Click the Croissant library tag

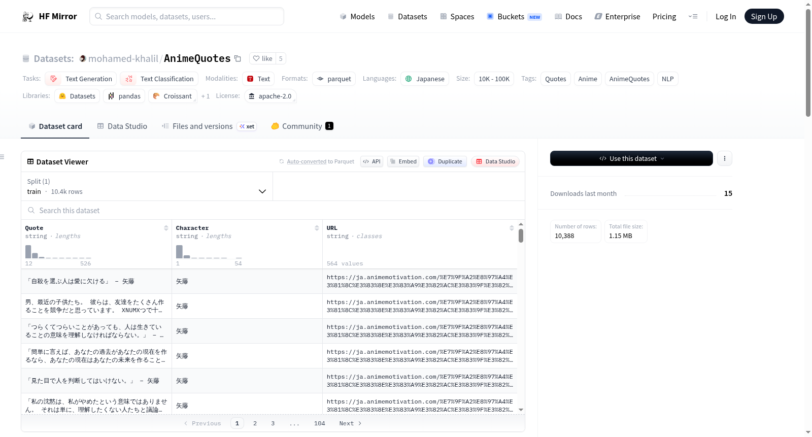(173, 96)
